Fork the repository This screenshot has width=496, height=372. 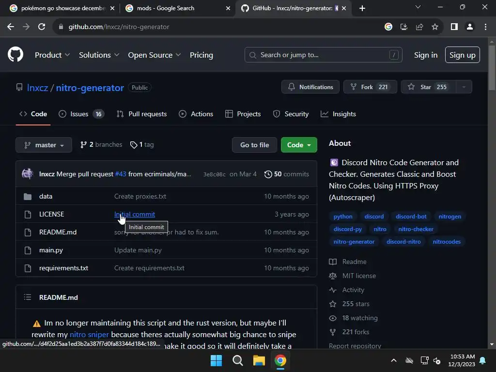370,87
